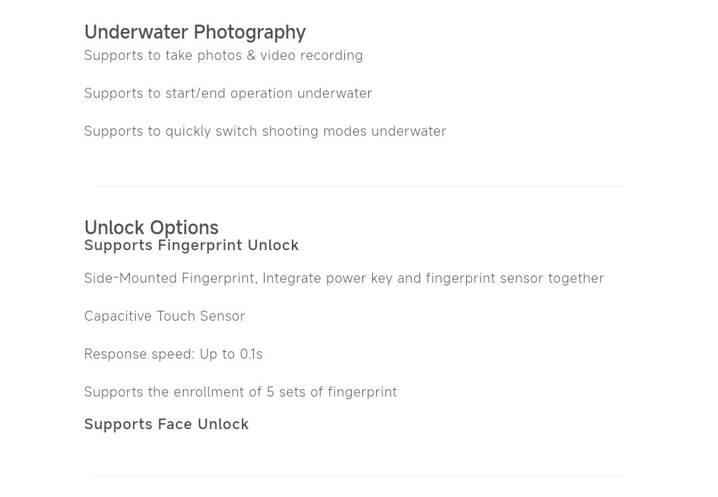
Task: Click the quickly switch shooting modes text
Action: [x=265, y=132]
